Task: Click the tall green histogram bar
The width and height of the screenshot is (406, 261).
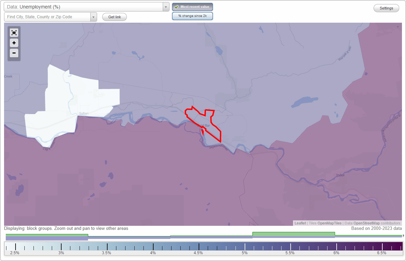Action: tap(294, 234)
